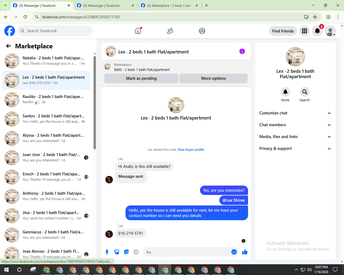344x275 pixels.
Task: Attach a file or photo icon
Action: click(x=117, y=252)
